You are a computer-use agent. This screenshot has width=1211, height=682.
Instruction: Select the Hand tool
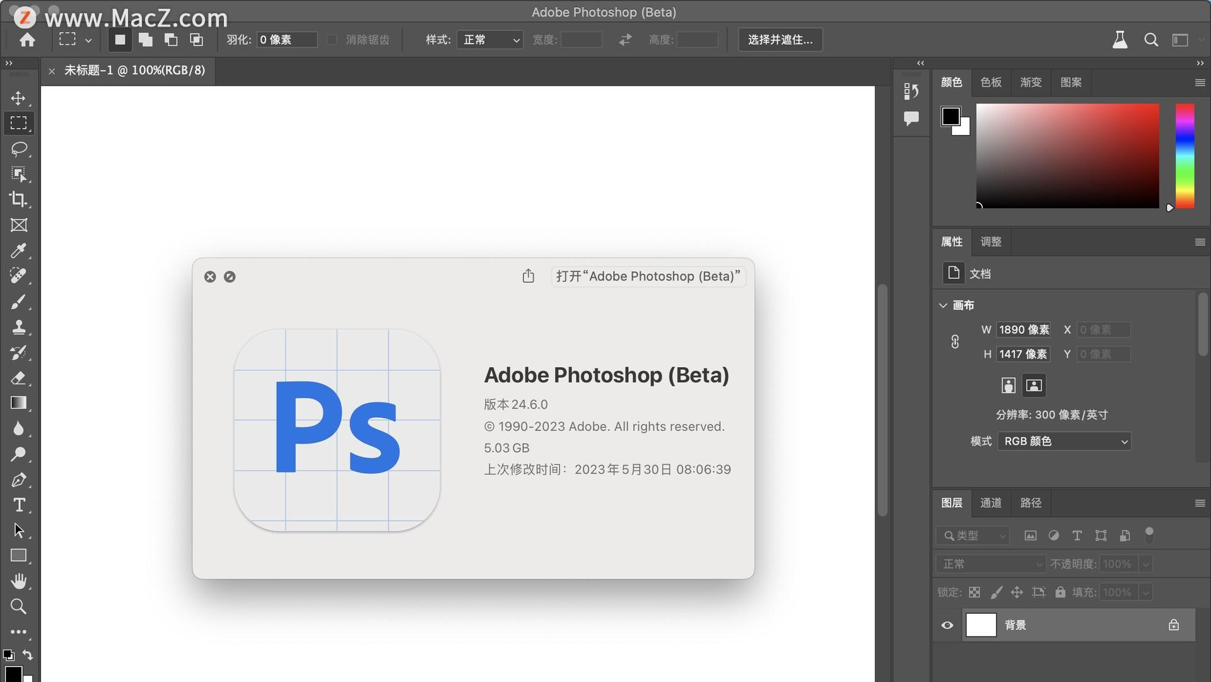tap(18, 581)
